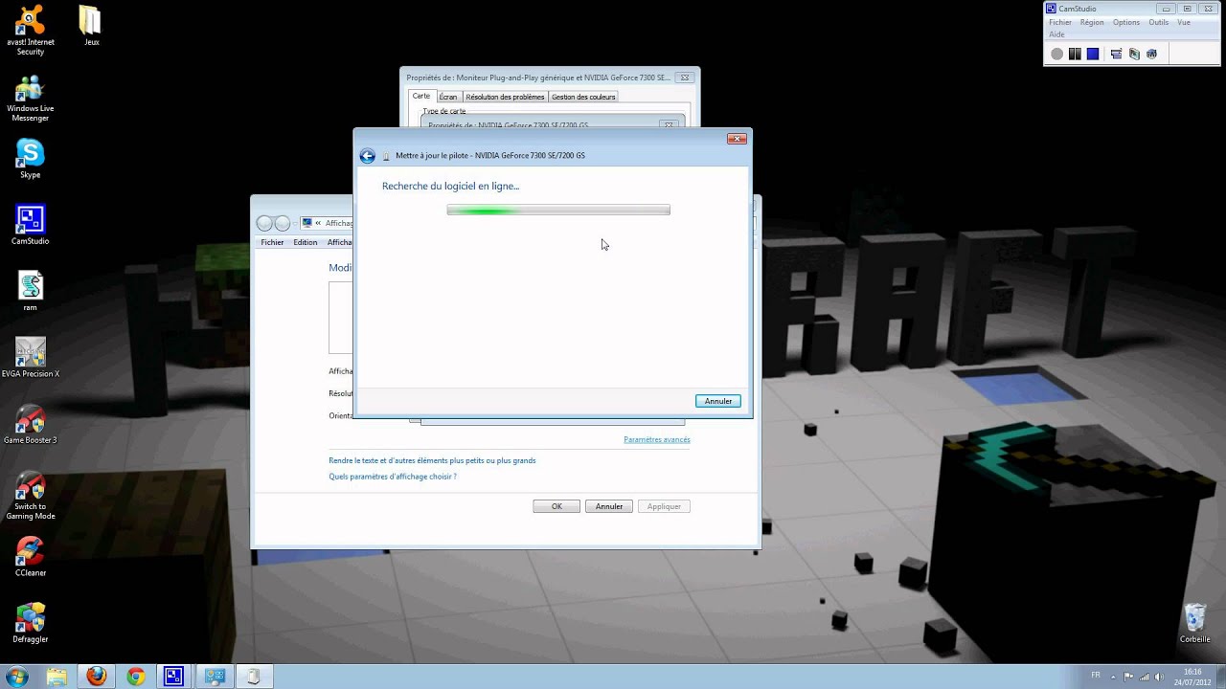Switch to the Écran tab
Viewport: 1226px width, 689px height.
448,97
